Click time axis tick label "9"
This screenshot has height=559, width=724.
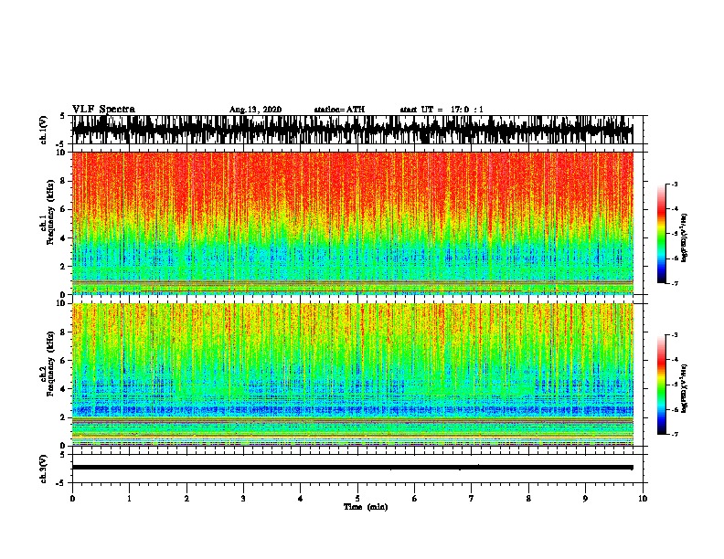(x=585, y=499)
